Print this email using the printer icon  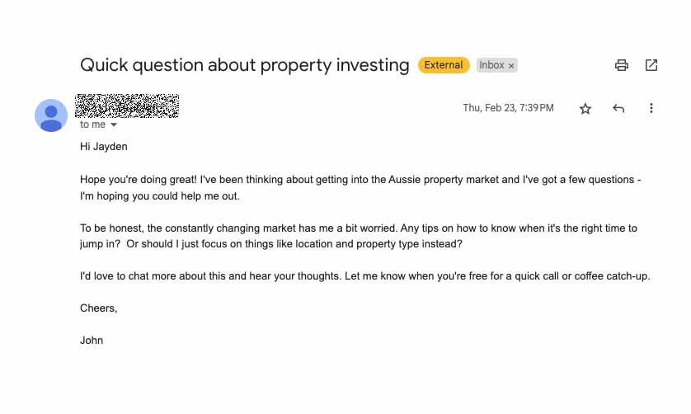tap(622, 65)
